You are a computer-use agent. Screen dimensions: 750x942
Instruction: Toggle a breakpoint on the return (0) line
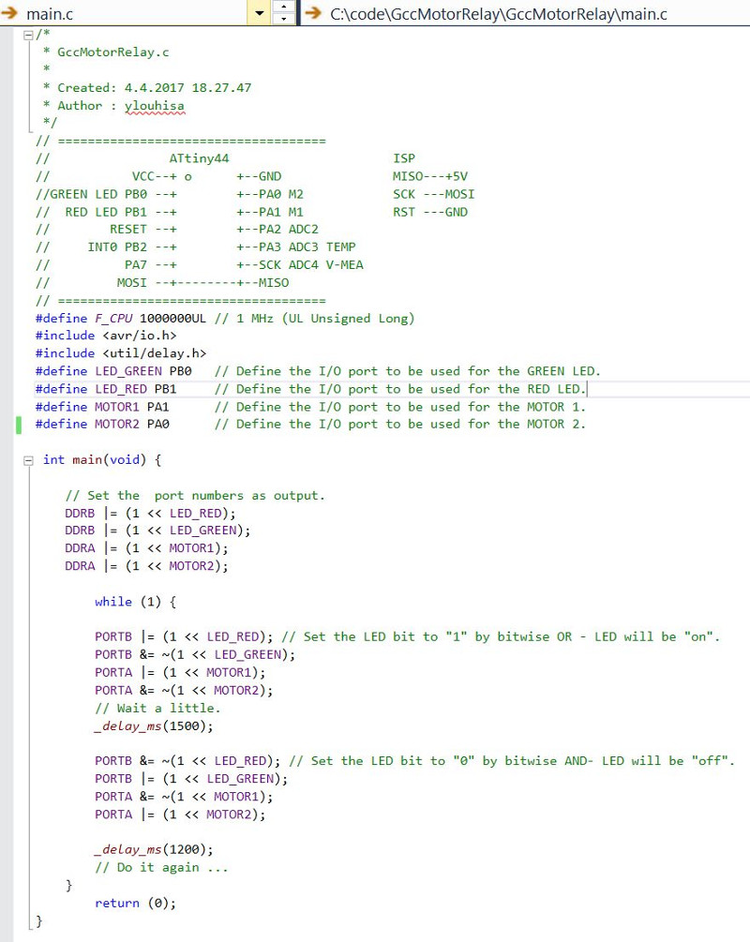(x=9, y=903)
